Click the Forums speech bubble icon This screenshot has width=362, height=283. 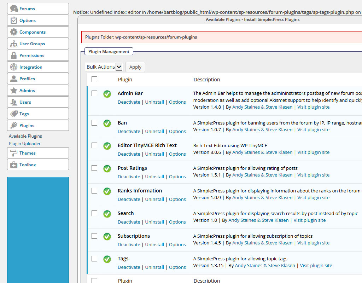pos(14,8)
